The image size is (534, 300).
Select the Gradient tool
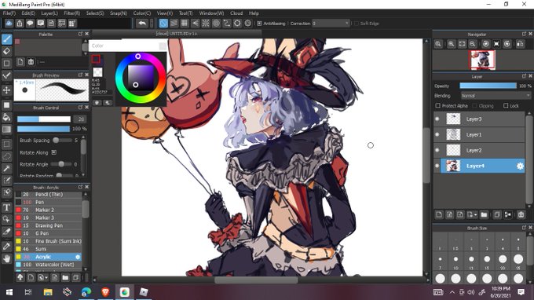(x=6, y=130)
